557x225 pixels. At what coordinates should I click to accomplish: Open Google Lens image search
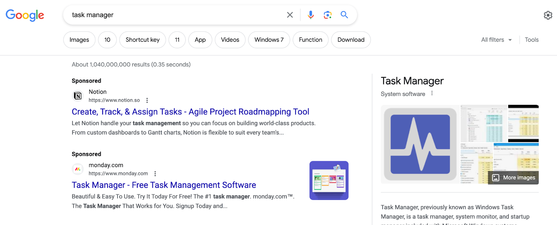(x=327, y=15)
